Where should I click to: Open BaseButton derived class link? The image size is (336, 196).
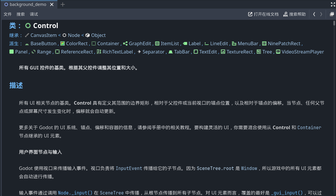43,43
